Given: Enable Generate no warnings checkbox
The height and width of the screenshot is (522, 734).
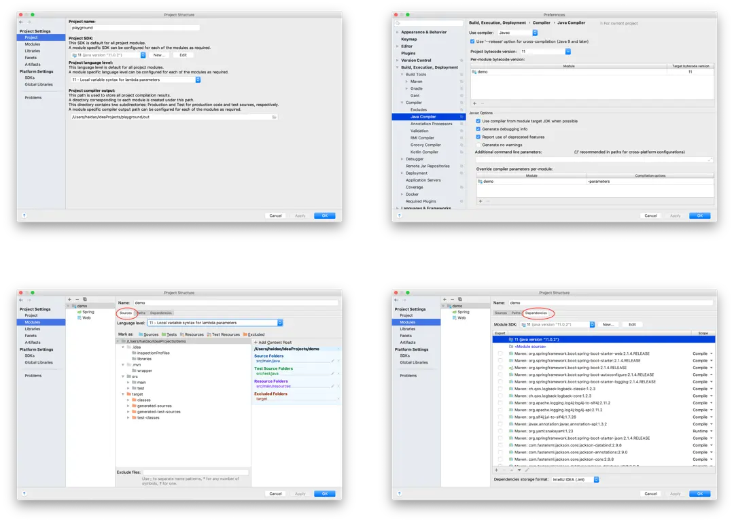Looking at the screenshot, I should (478, 145).
